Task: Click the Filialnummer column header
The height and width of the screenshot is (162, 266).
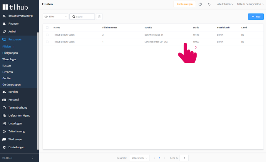Action: (110, 28)
